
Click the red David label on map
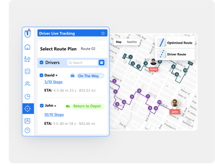coord(153,69)
